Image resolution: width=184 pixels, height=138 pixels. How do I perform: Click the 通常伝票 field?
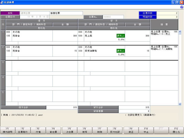pos(35,13)
